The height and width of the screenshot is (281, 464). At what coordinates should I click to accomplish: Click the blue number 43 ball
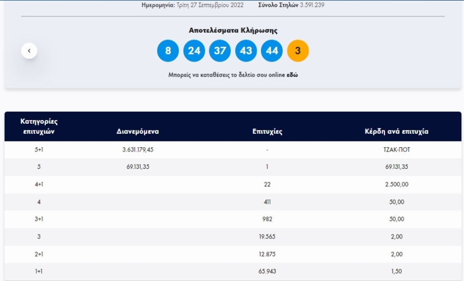246,51
